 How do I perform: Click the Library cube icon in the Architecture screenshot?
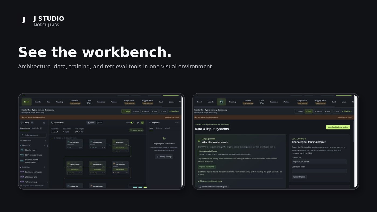coord(22,123)
